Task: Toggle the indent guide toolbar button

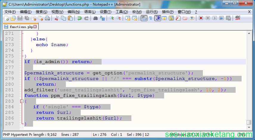Action: 158,18
